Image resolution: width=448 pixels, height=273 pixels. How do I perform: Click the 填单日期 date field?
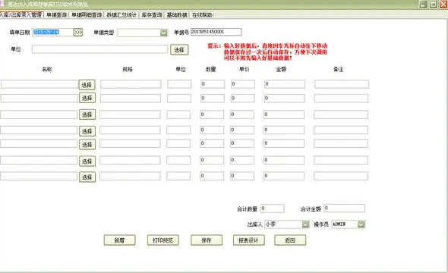pos(52,33)
